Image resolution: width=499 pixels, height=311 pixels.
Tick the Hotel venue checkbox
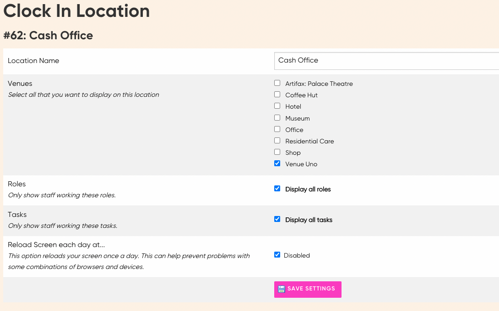pos(277,106)
